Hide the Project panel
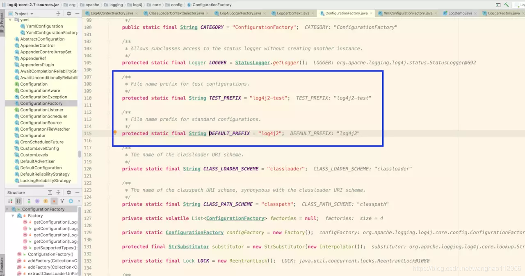 coord(76,14)
